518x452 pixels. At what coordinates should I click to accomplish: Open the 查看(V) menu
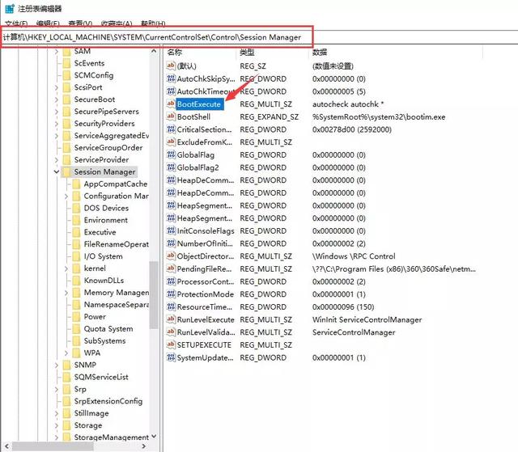click(x=79, y=24)
